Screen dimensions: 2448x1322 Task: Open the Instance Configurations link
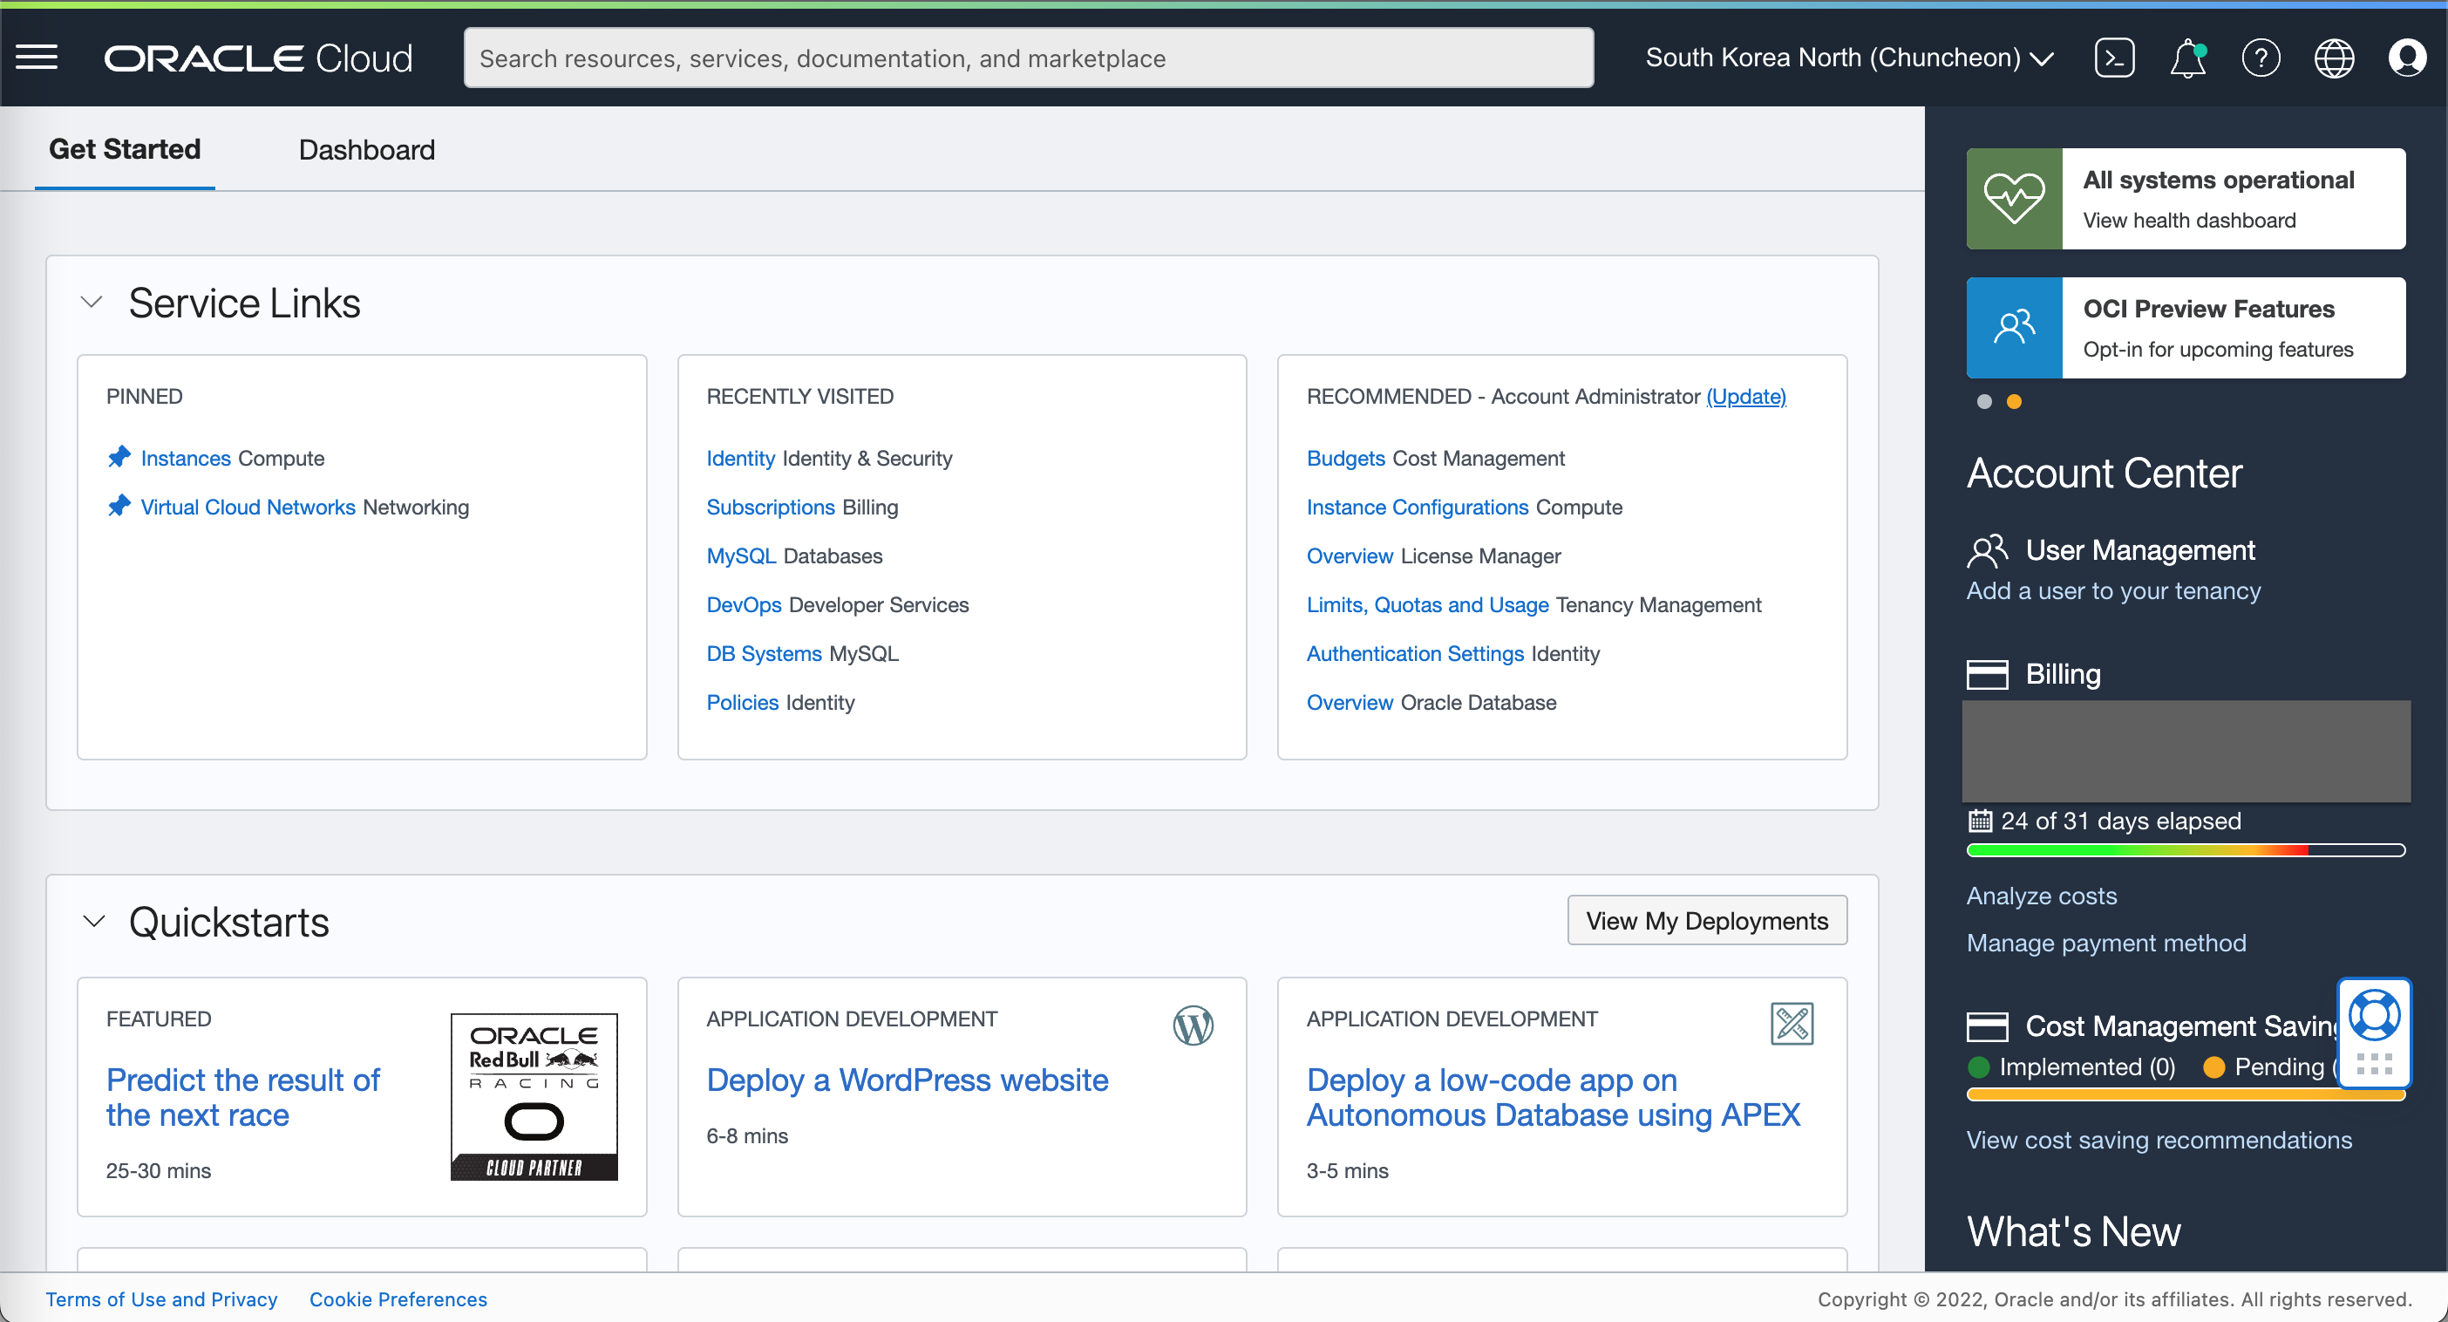(1418, 507)
